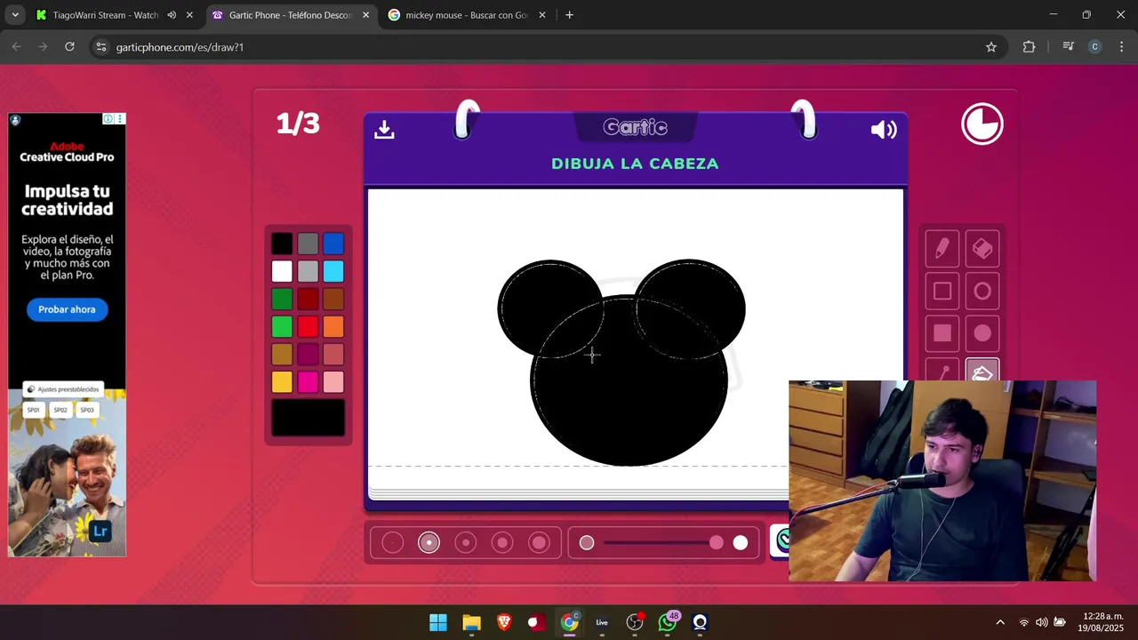Pick the dark gray color swatch

308,244
